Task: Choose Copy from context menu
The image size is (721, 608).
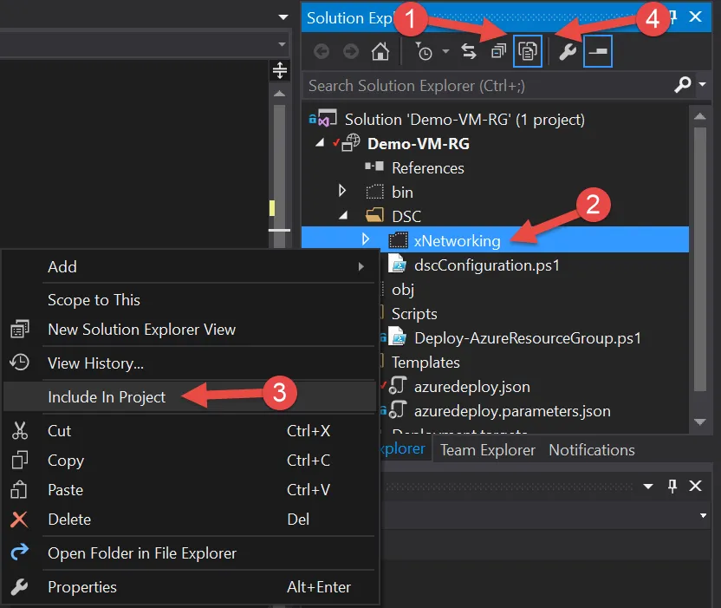Action: click(x=190, y=461)
